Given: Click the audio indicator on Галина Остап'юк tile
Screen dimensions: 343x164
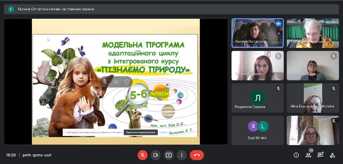Looking at the screenshot, I should pos(278,24).
